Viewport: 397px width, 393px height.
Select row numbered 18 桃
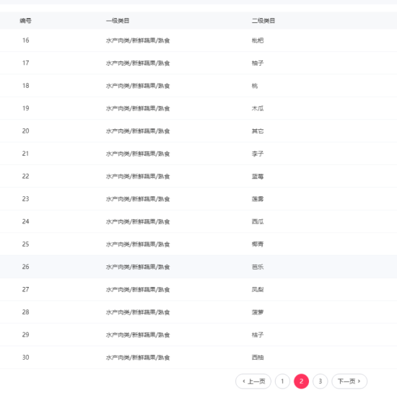point(198,86)
